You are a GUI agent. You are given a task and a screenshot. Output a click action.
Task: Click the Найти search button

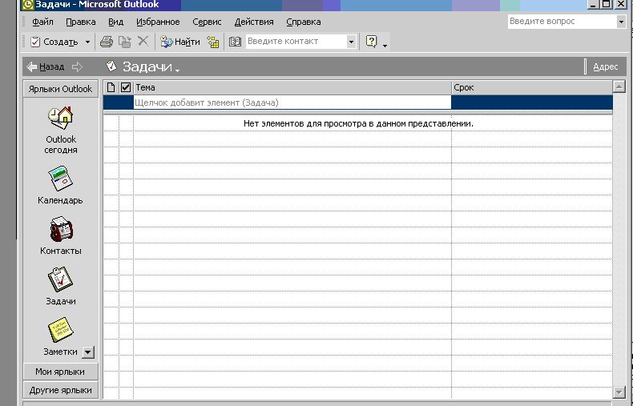click(180, 42)
